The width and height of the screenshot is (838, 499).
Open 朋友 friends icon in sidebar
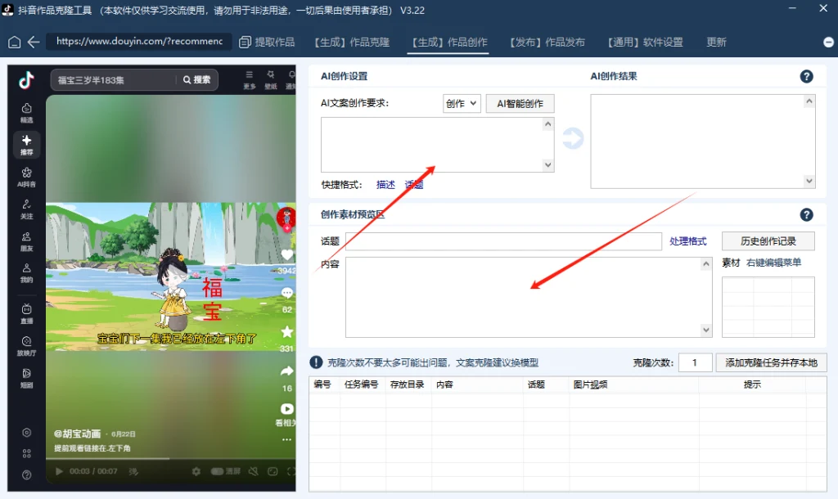coord(26,241)
